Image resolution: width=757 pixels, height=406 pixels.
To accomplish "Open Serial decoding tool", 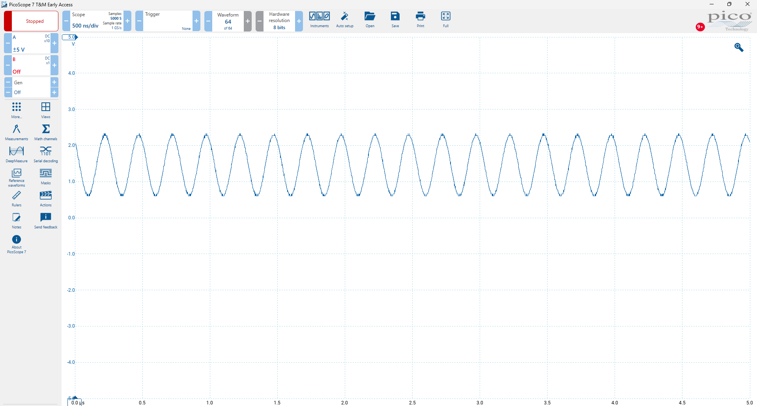I will pos(46,154).
